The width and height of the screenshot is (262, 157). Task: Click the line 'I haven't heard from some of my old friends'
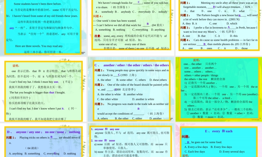pyautogui.click(x=45, y=16)
